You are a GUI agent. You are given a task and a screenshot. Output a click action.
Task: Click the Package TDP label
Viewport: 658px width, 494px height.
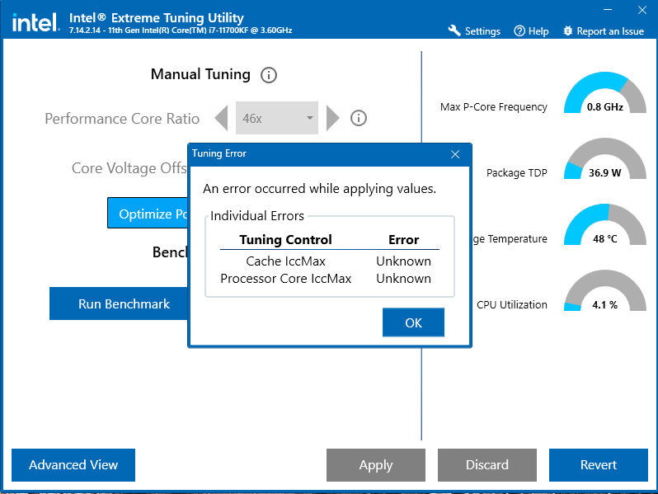tap(516, 173)
